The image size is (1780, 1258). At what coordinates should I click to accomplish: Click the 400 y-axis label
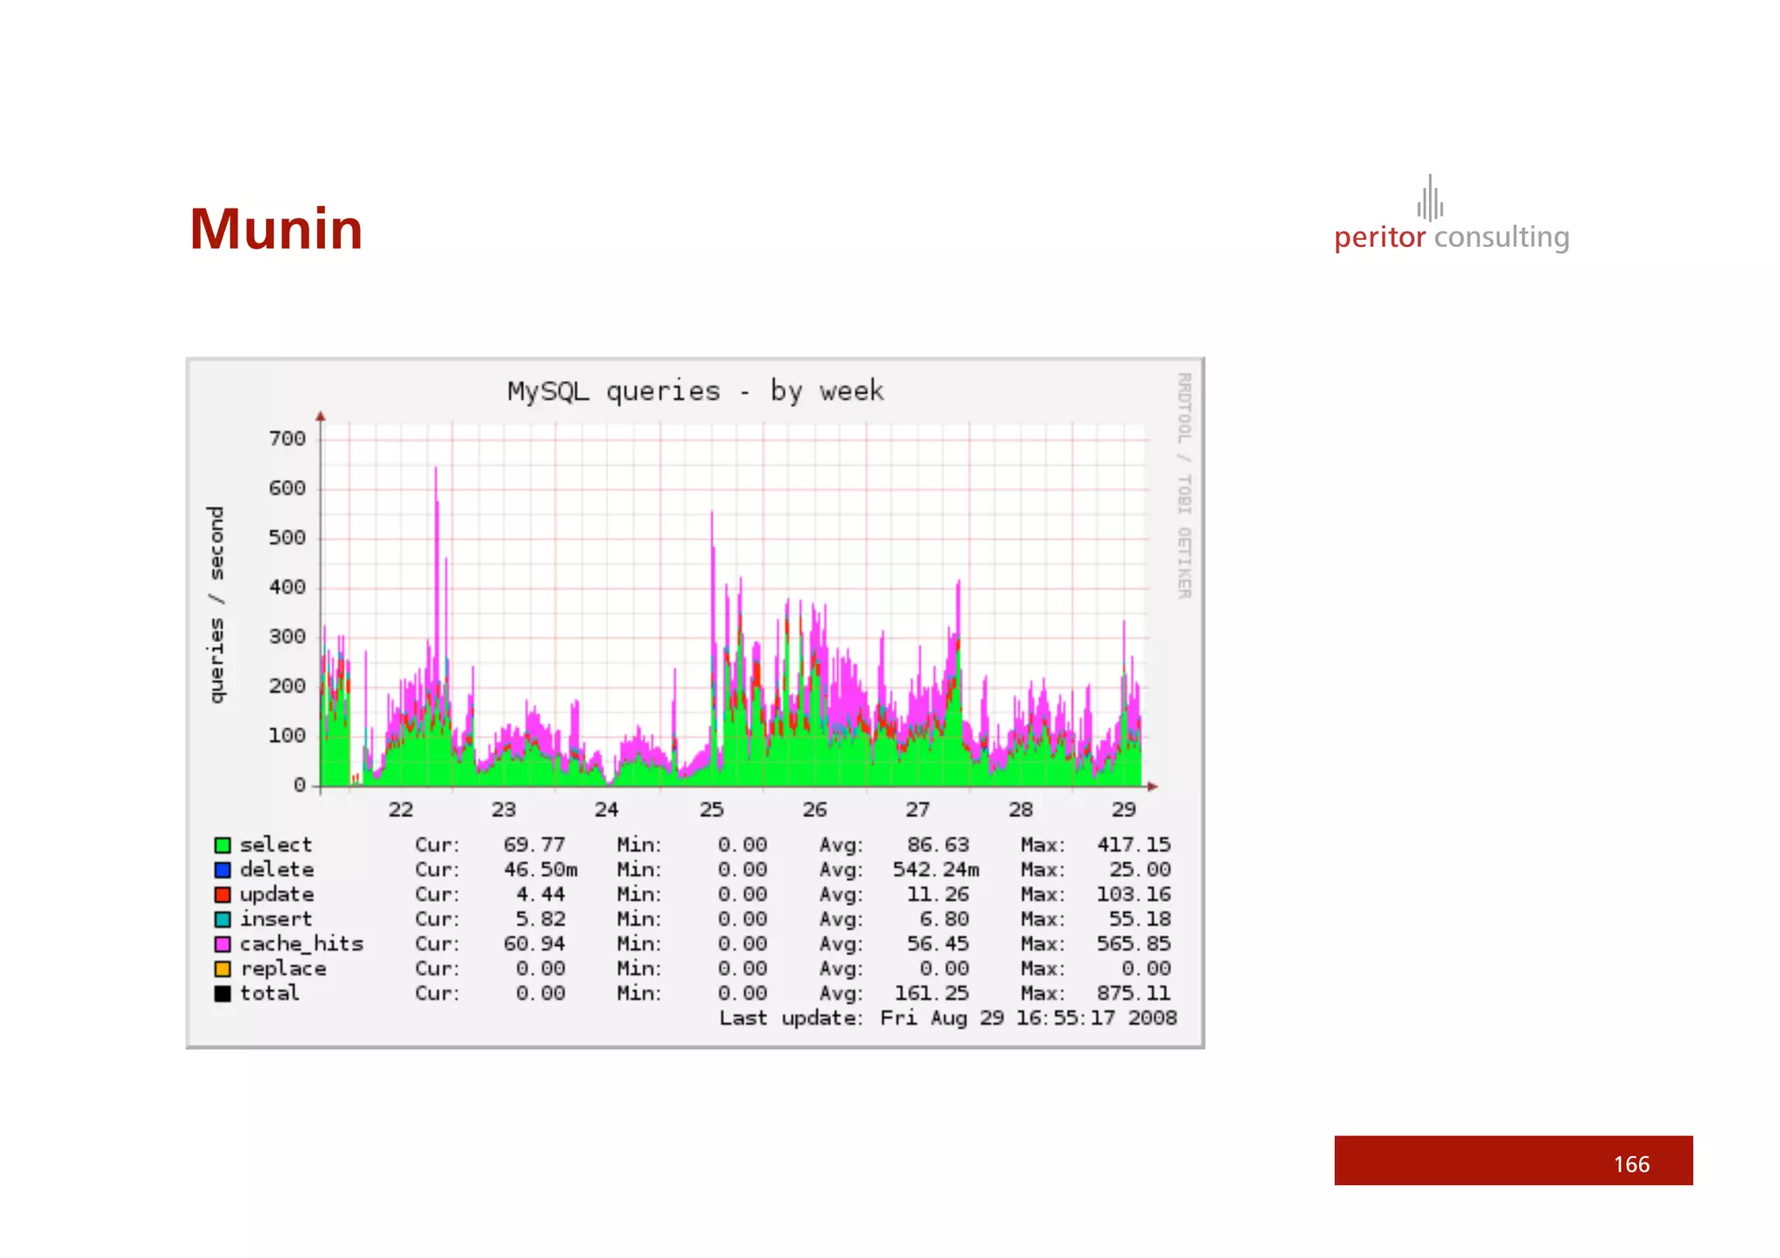tap(288, 588)
